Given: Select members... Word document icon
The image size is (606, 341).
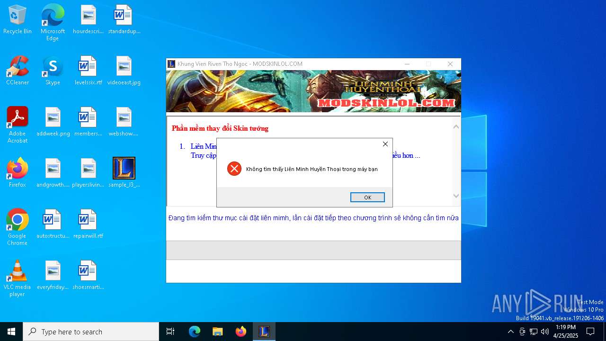Looking at the screenshot, I should [x=88, y=122].
